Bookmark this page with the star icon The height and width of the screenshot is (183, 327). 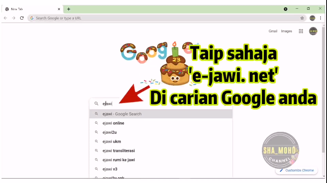(x=302, y=18)
